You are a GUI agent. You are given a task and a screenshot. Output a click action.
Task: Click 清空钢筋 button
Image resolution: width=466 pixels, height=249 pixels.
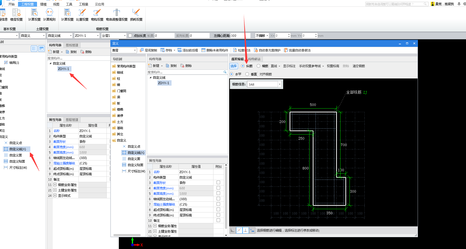pos(359,66)
